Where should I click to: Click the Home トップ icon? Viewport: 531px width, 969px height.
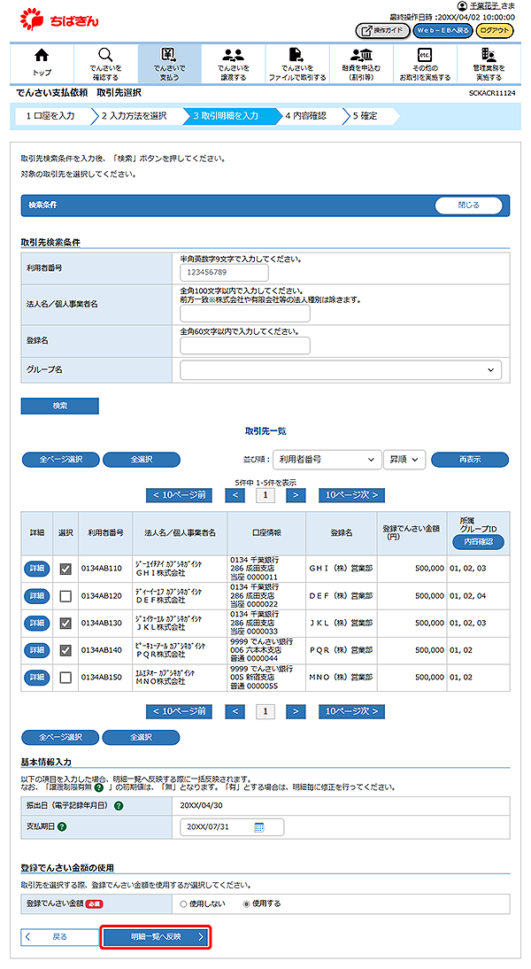pos(41,57)
